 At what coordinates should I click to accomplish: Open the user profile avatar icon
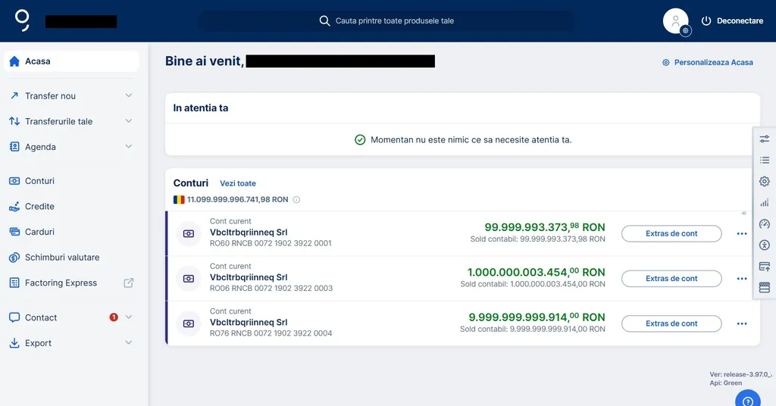click(x=675, y=21)
